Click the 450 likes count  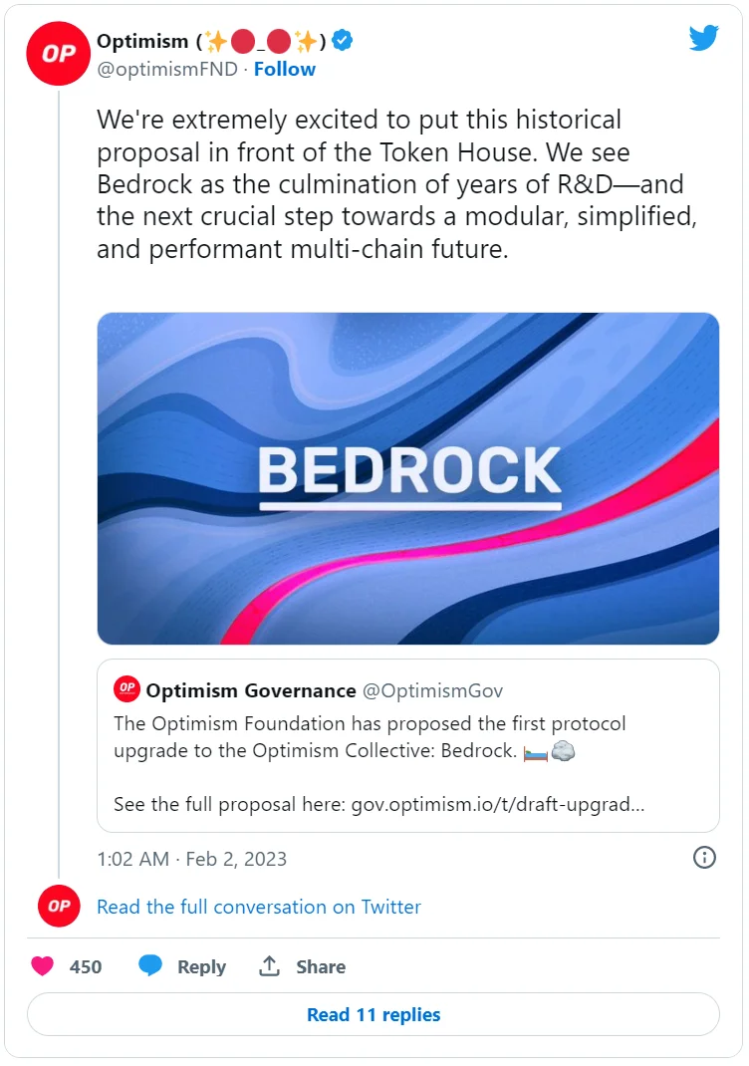tap(86, 966)
